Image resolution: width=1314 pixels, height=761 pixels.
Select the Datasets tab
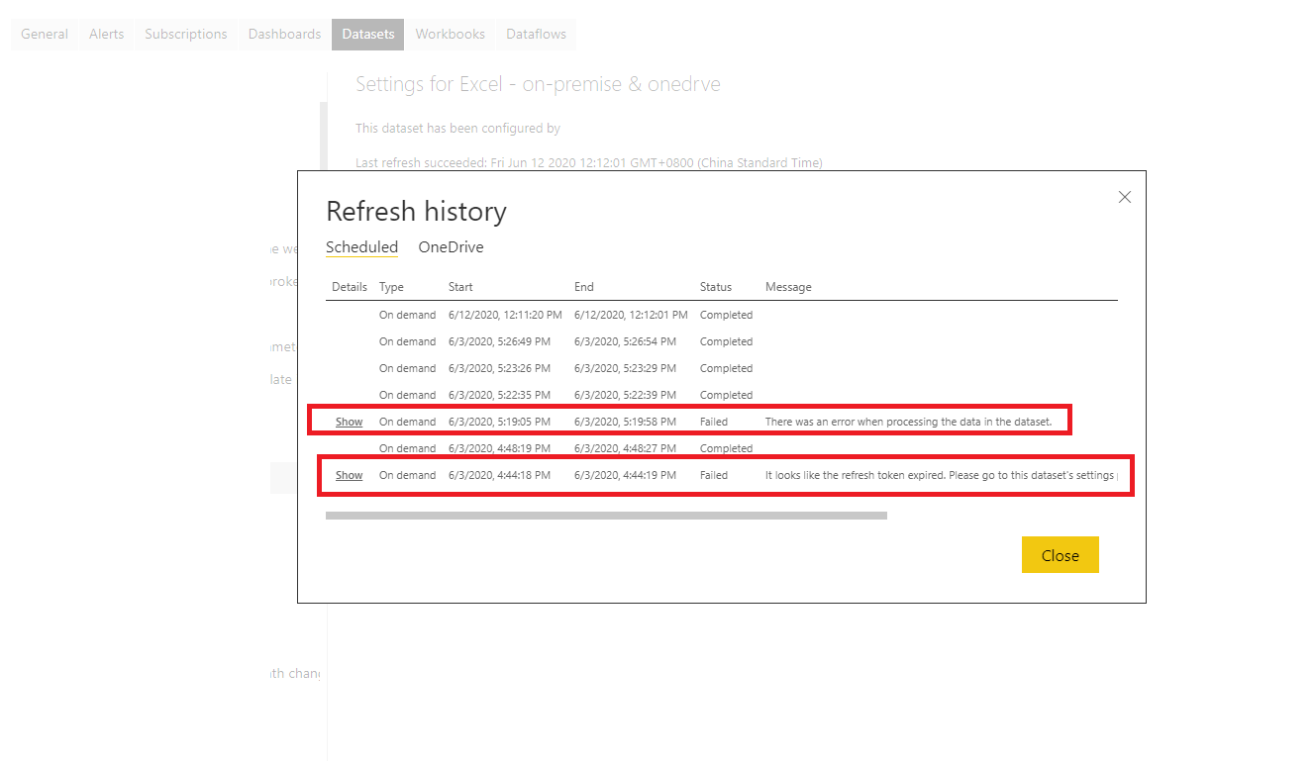tap(368, 34)
